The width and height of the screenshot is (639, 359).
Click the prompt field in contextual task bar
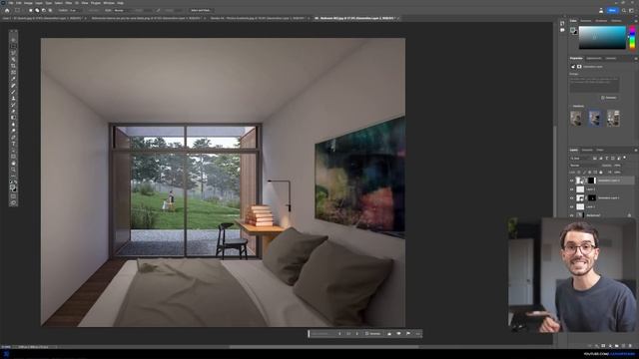click(x=323, y=334)
